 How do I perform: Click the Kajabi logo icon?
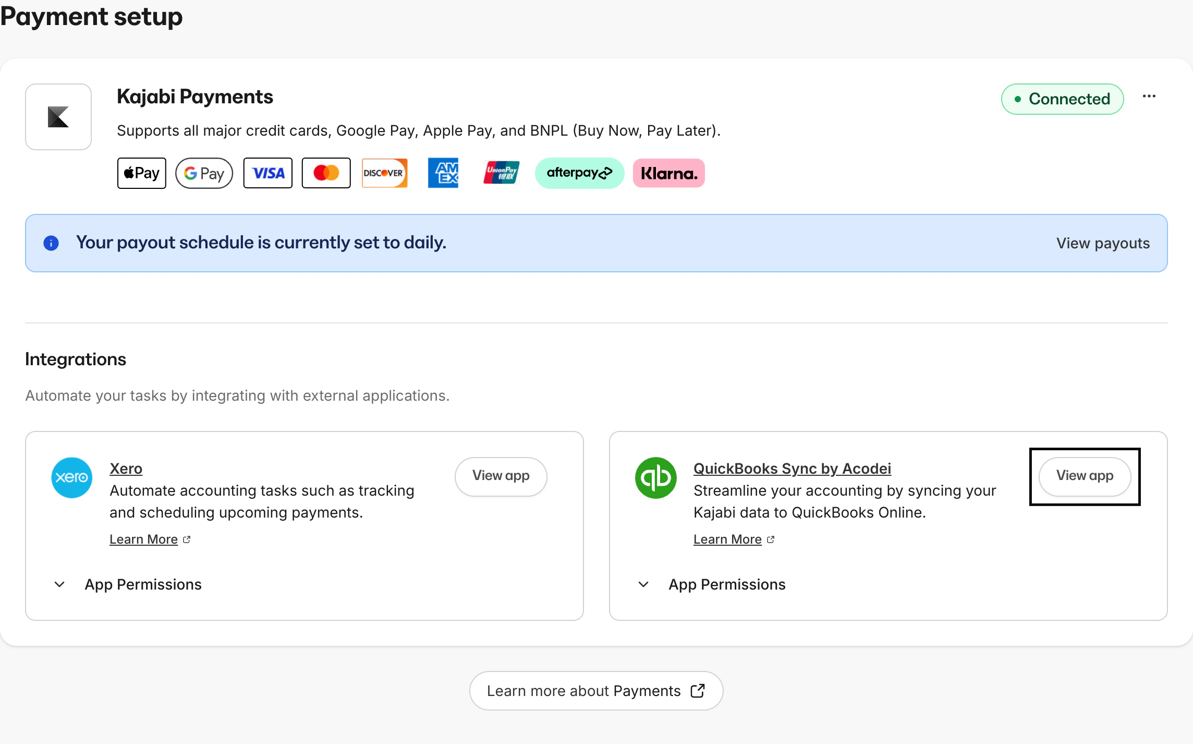(x=58, y=117)
